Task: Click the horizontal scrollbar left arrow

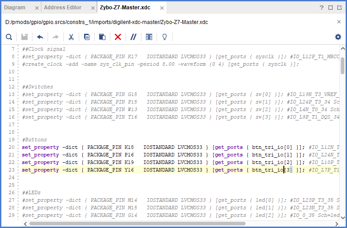Action: 25,224
